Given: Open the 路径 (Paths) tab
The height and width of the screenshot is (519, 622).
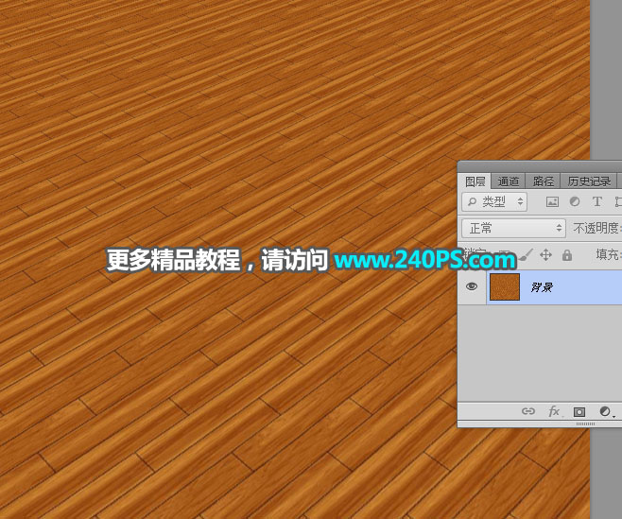Looking at the screenshot, I should click(x=543, y=182).
